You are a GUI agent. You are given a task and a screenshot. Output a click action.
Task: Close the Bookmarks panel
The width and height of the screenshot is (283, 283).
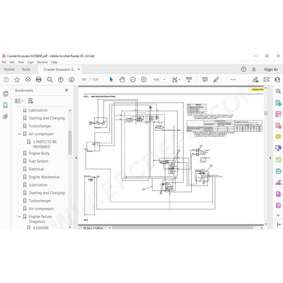tap(67, 90)
